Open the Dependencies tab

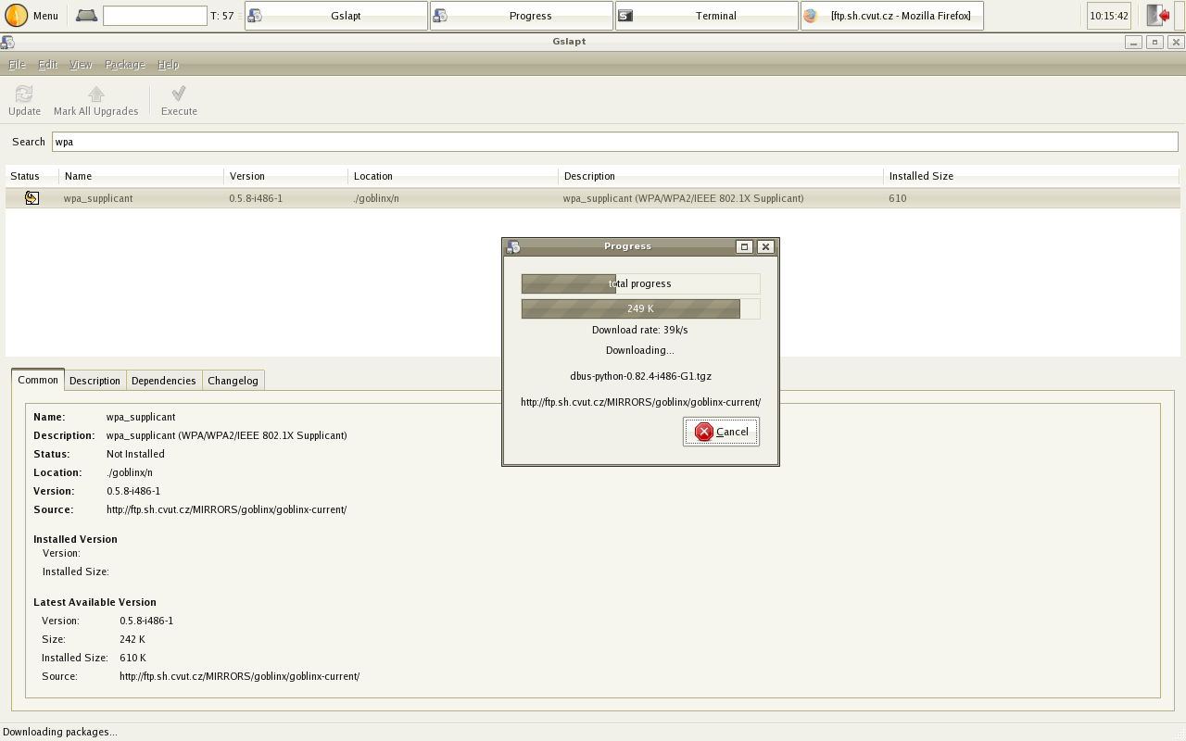coord(164,381)
